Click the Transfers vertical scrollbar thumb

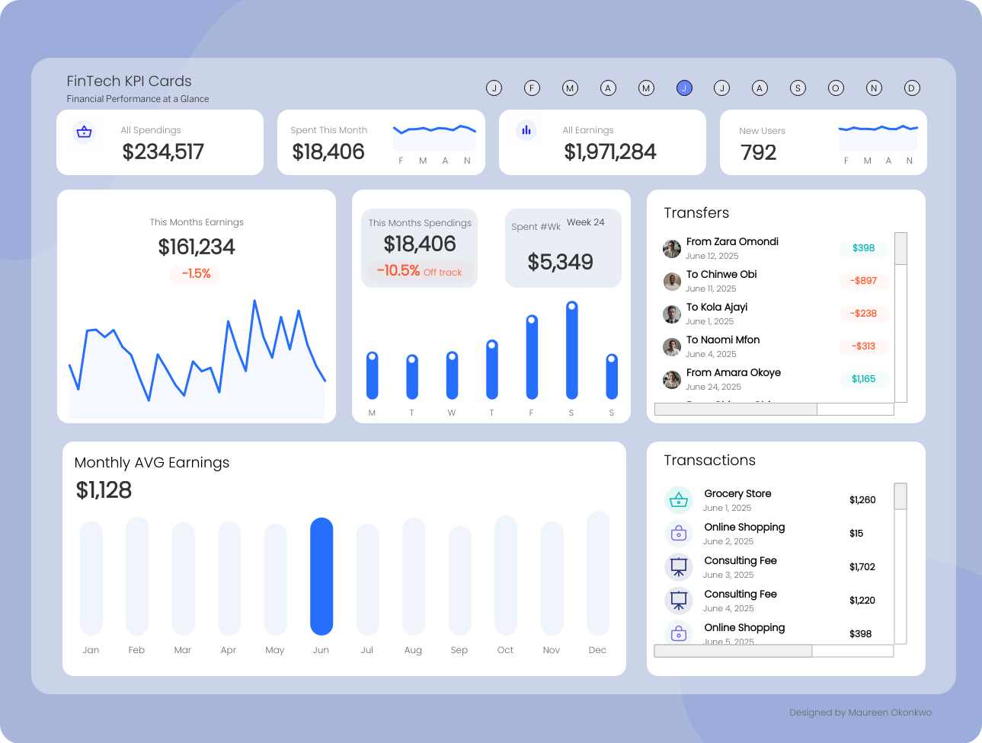tap(900, 249)
